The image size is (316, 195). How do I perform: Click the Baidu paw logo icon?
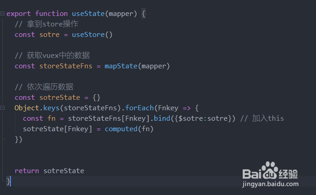(270, 172)
